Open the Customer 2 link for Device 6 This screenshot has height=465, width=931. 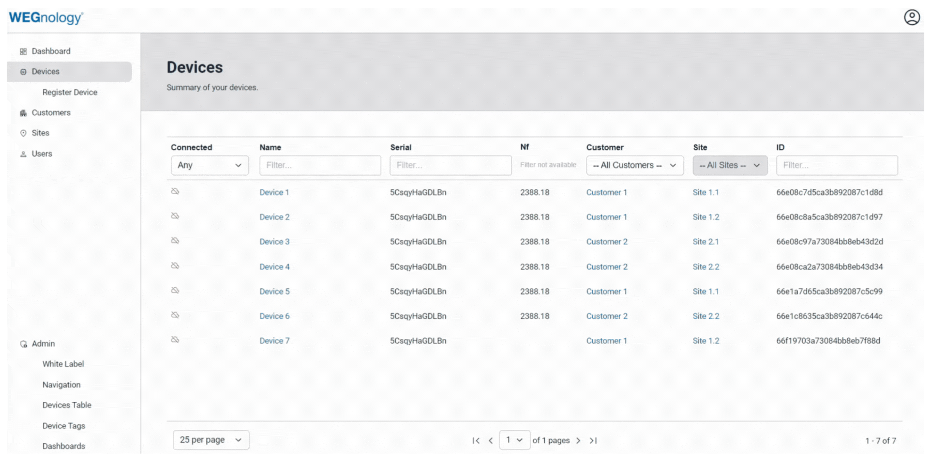pos(607,316)
